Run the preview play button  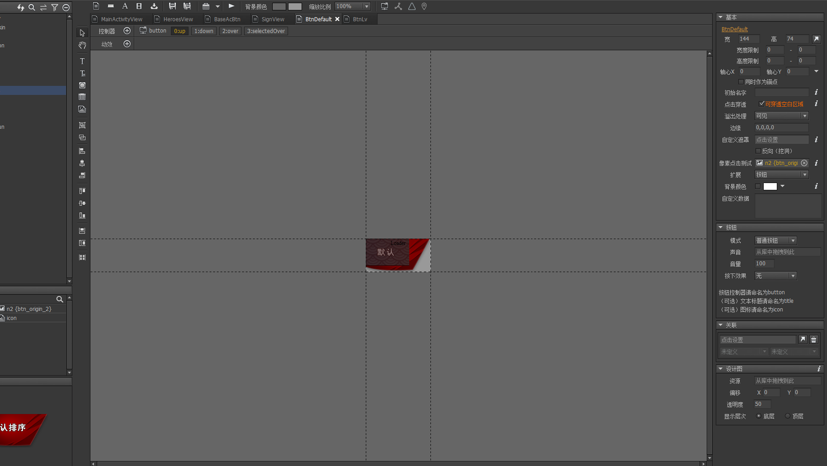[232, 6]
